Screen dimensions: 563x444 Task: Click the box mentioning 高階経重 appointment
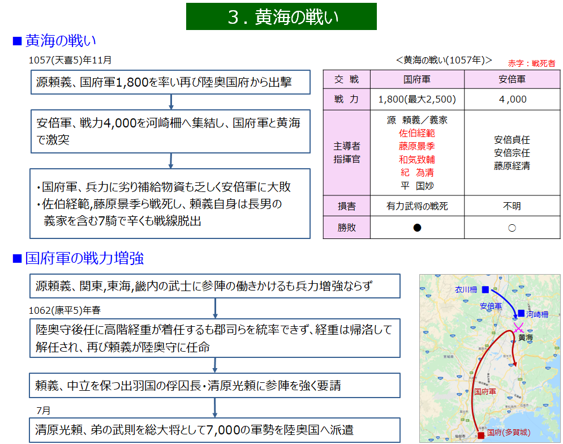214,338
